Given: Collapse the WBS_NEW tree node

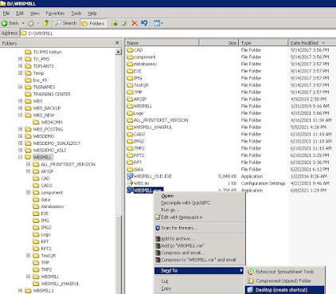Looking at the screenshot, I should click(x=21, y=115).
